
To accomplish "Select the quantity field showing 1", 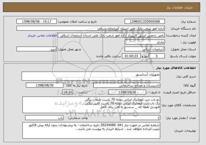I will (x=140, y=118).
